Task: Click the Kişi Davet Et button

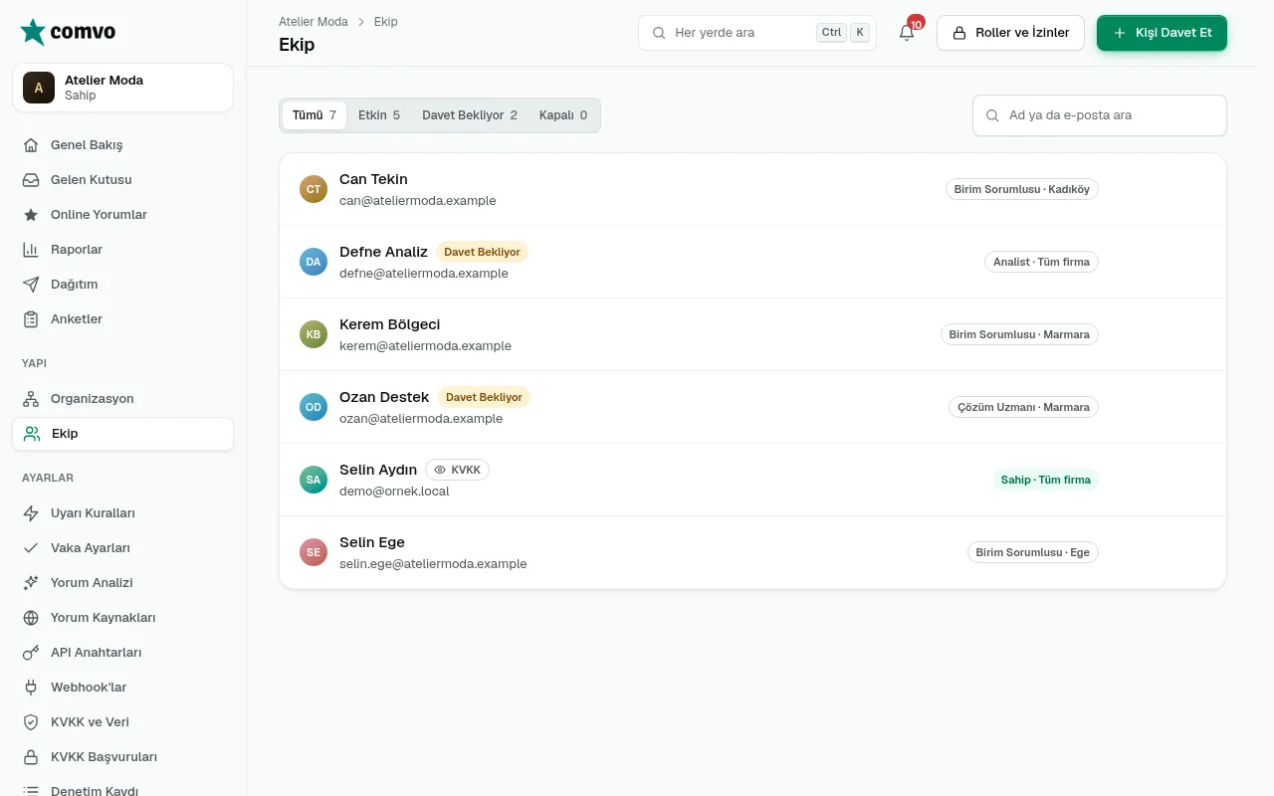Action: pos(1162,33)
